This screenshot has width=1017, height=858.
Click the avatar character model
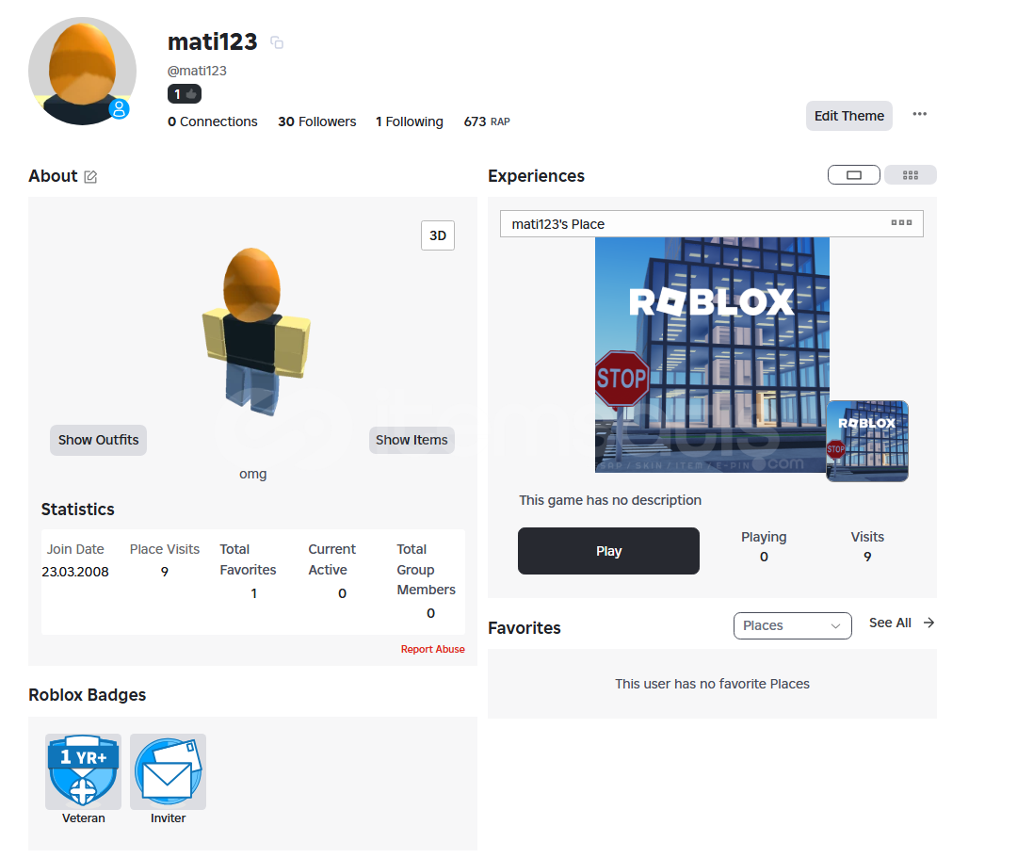pos(256,331)
